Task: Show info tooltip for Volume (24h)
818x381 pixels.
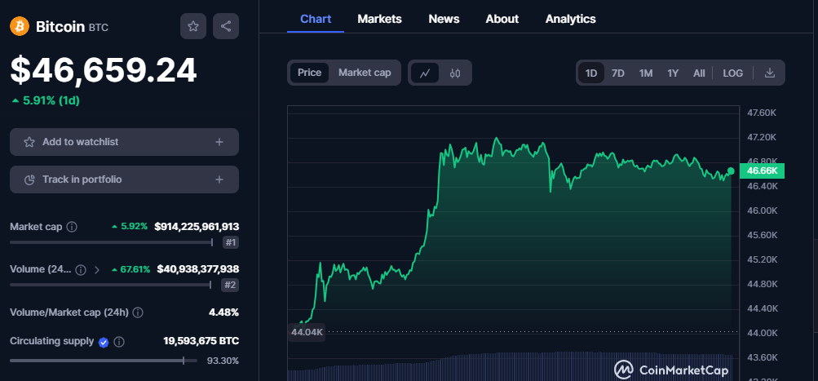Action: (x=81, y=270)
